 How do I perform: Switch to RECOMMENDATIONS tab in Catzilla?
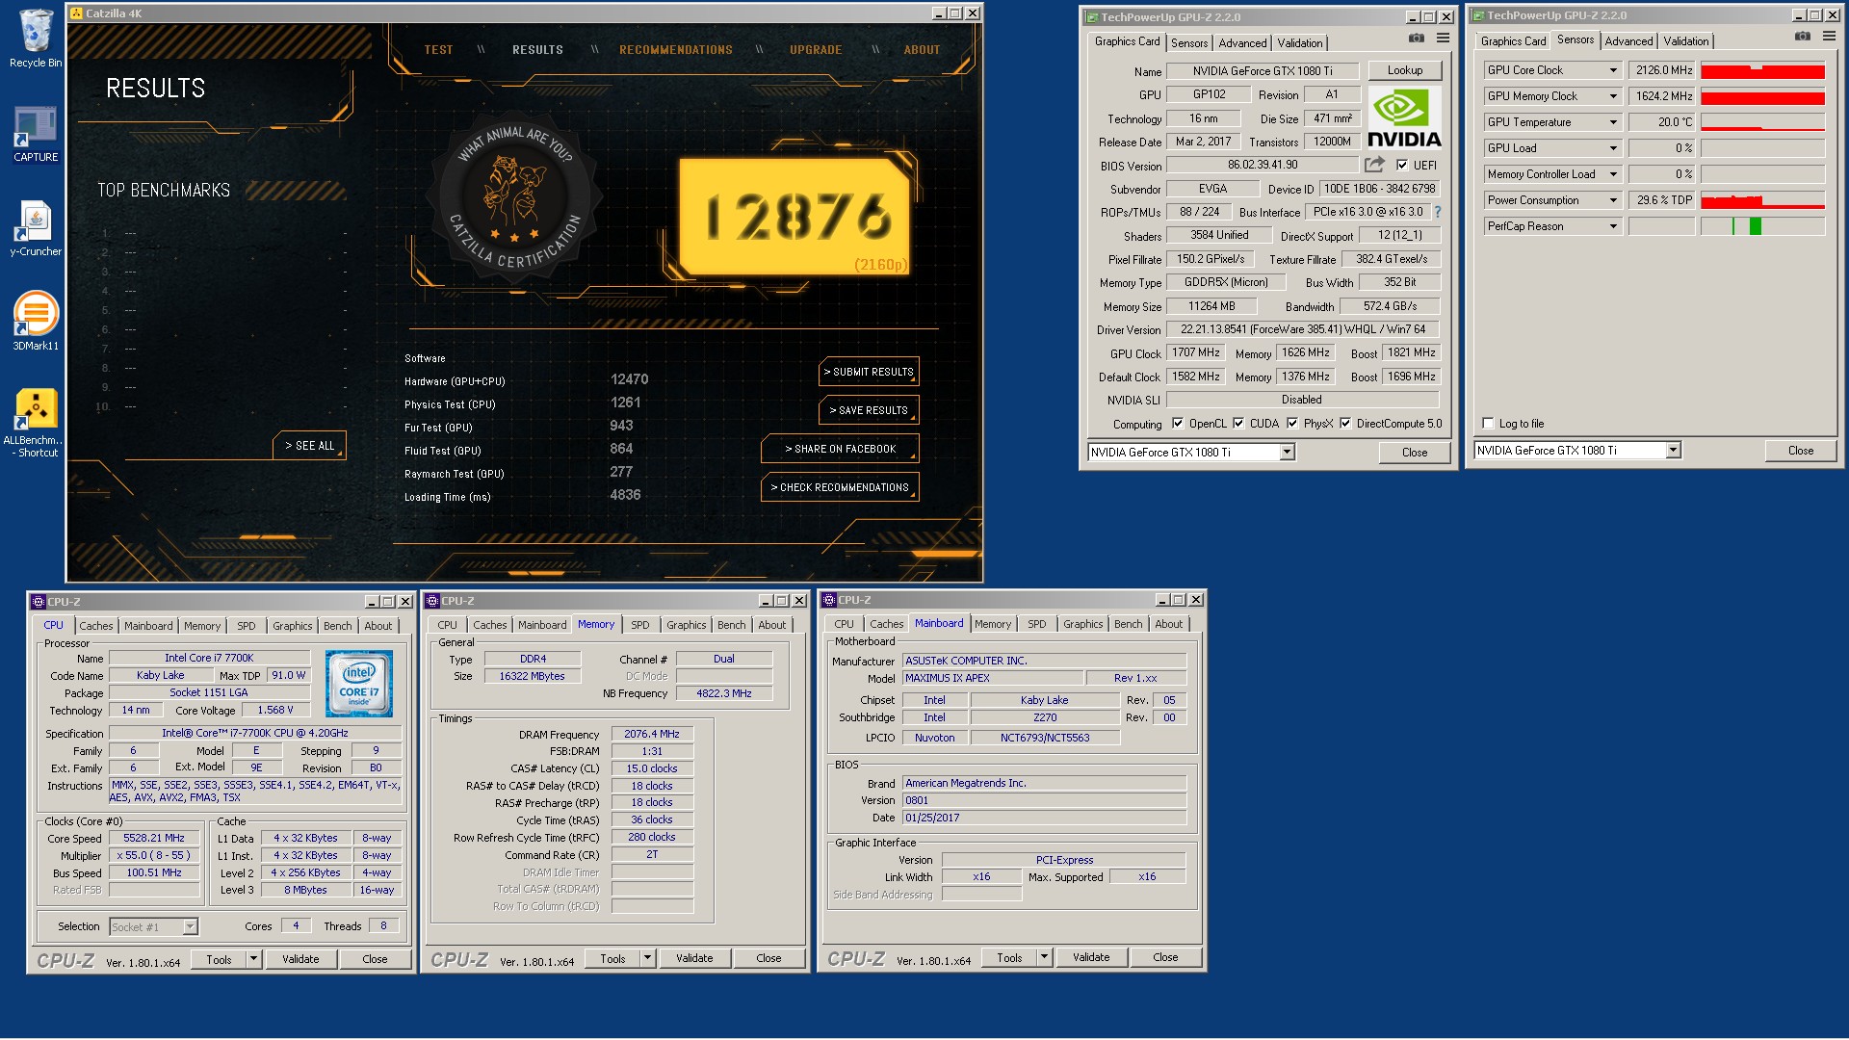pyautogui.click(x=675, y=50)
